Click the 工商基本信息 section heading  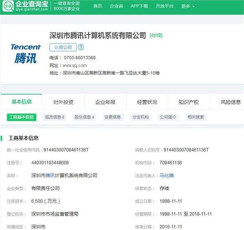(24, 138)
